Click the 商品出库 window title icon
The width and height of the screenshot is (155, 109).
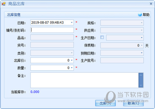[4, 4]
